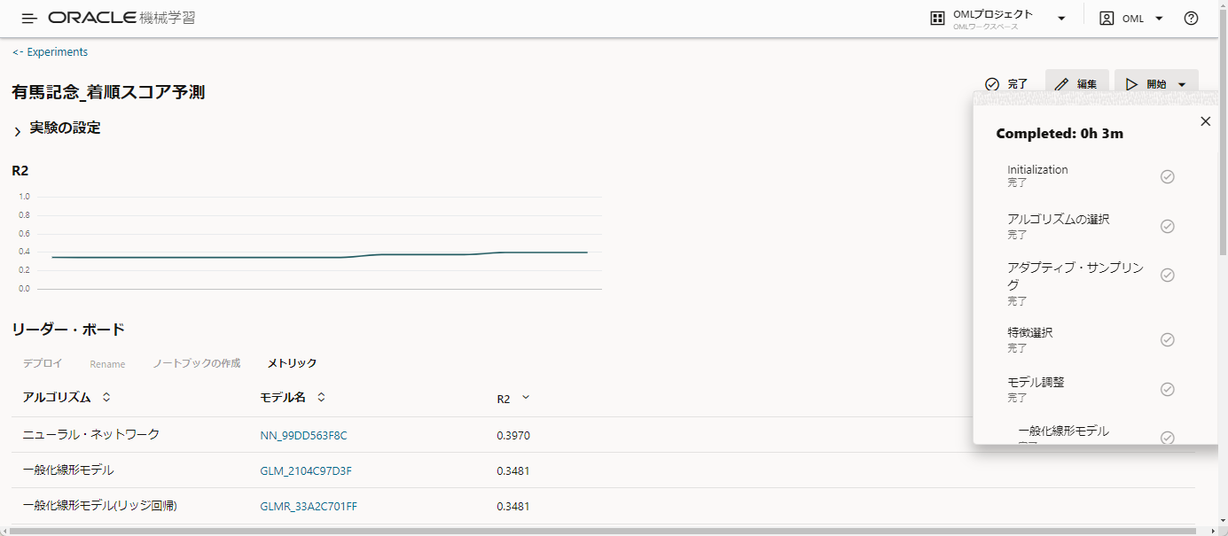1228x536 pixels.
Task: Click the 特徴選択 check icon
Action: 1168,339
